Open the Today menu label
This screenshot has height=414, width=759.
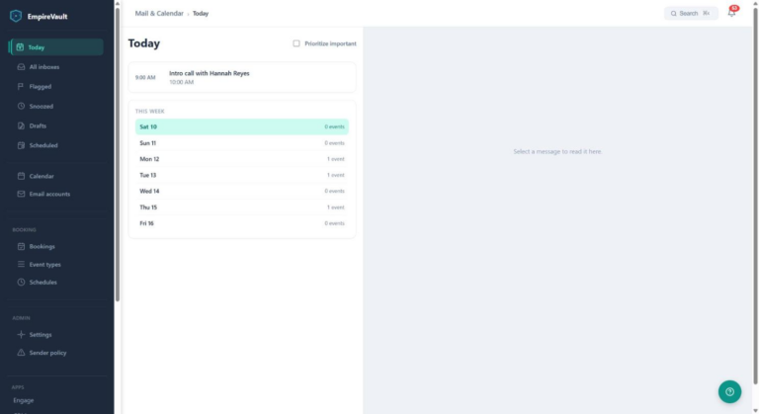coord(37,47)
